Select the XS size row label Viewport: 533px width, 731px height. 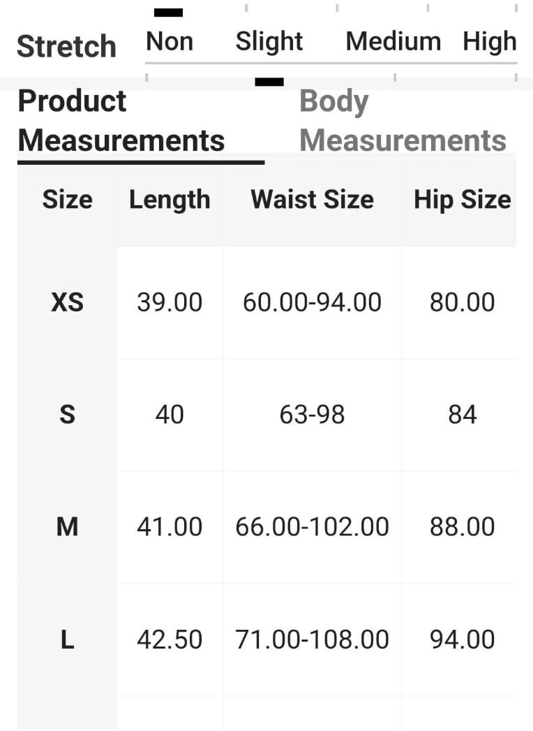(68, 302)
